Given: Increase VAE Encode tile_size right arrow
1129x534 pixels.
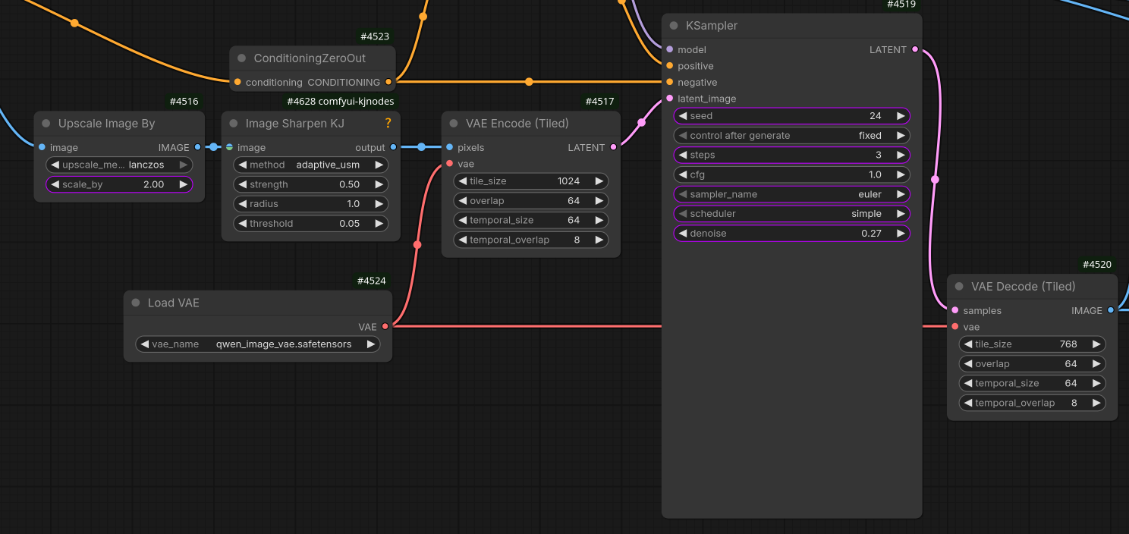Looking at the screenshot, I should pyautogui.click(x=599, y=181).
